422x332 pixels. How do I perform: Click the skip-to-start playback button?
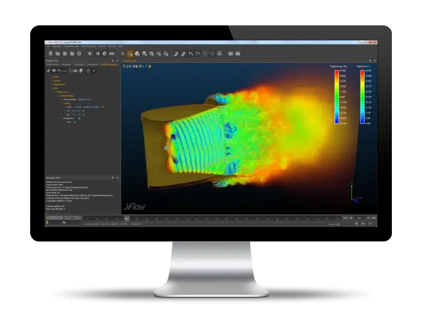pos(345,217)
